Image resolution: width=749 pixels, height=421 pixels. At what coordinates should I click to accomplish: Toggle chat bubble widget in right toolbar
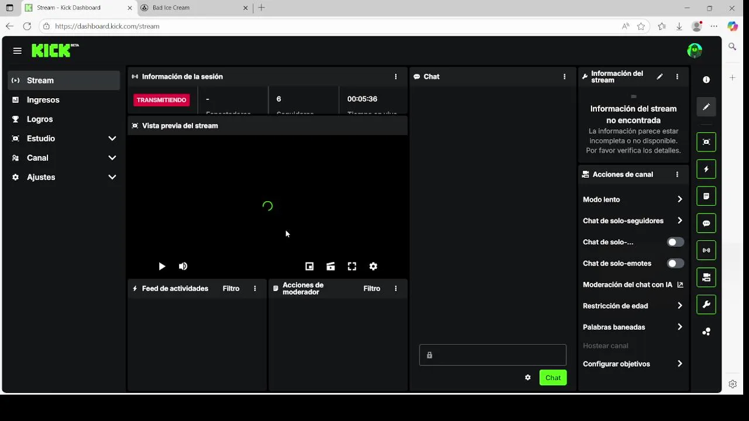pos(706,223)
